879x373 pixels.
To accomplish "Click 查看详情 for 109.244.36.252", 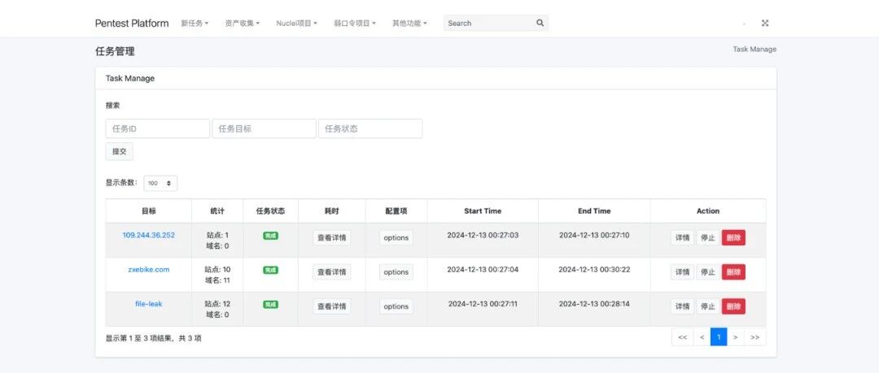I will [x=332, y=237].
